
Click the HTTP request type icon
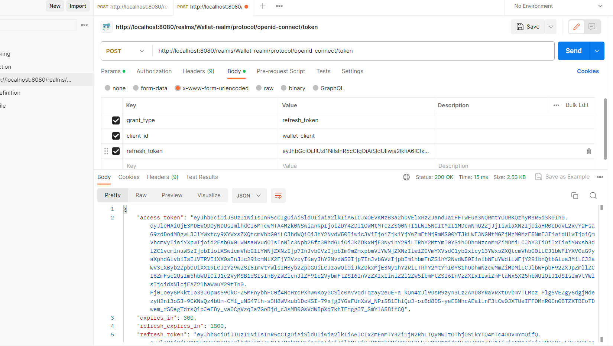(107, 27)
